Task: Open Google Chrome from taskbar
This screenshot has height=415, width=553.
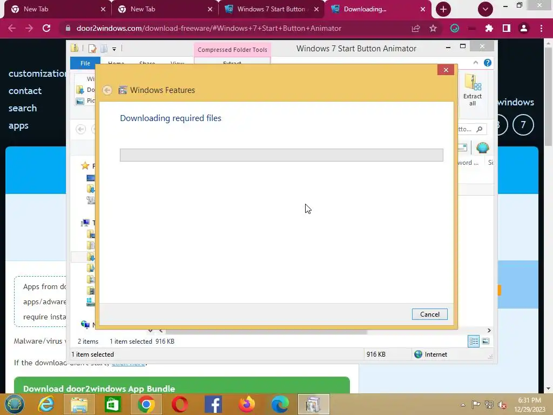Action: click(x=146, y=404)
